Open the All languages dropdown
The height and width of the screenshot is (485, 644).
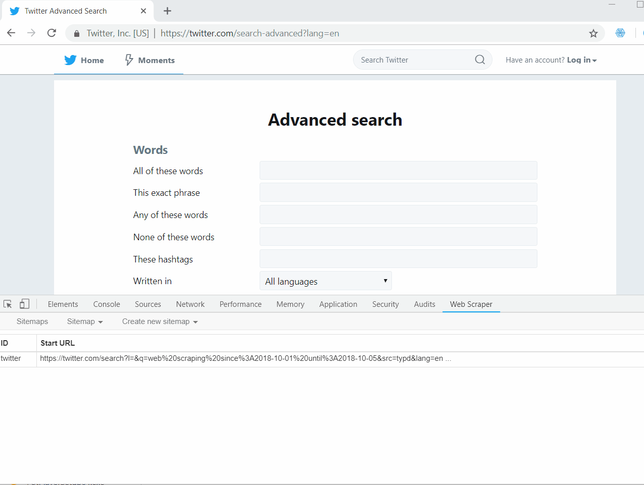pos(325,281)
